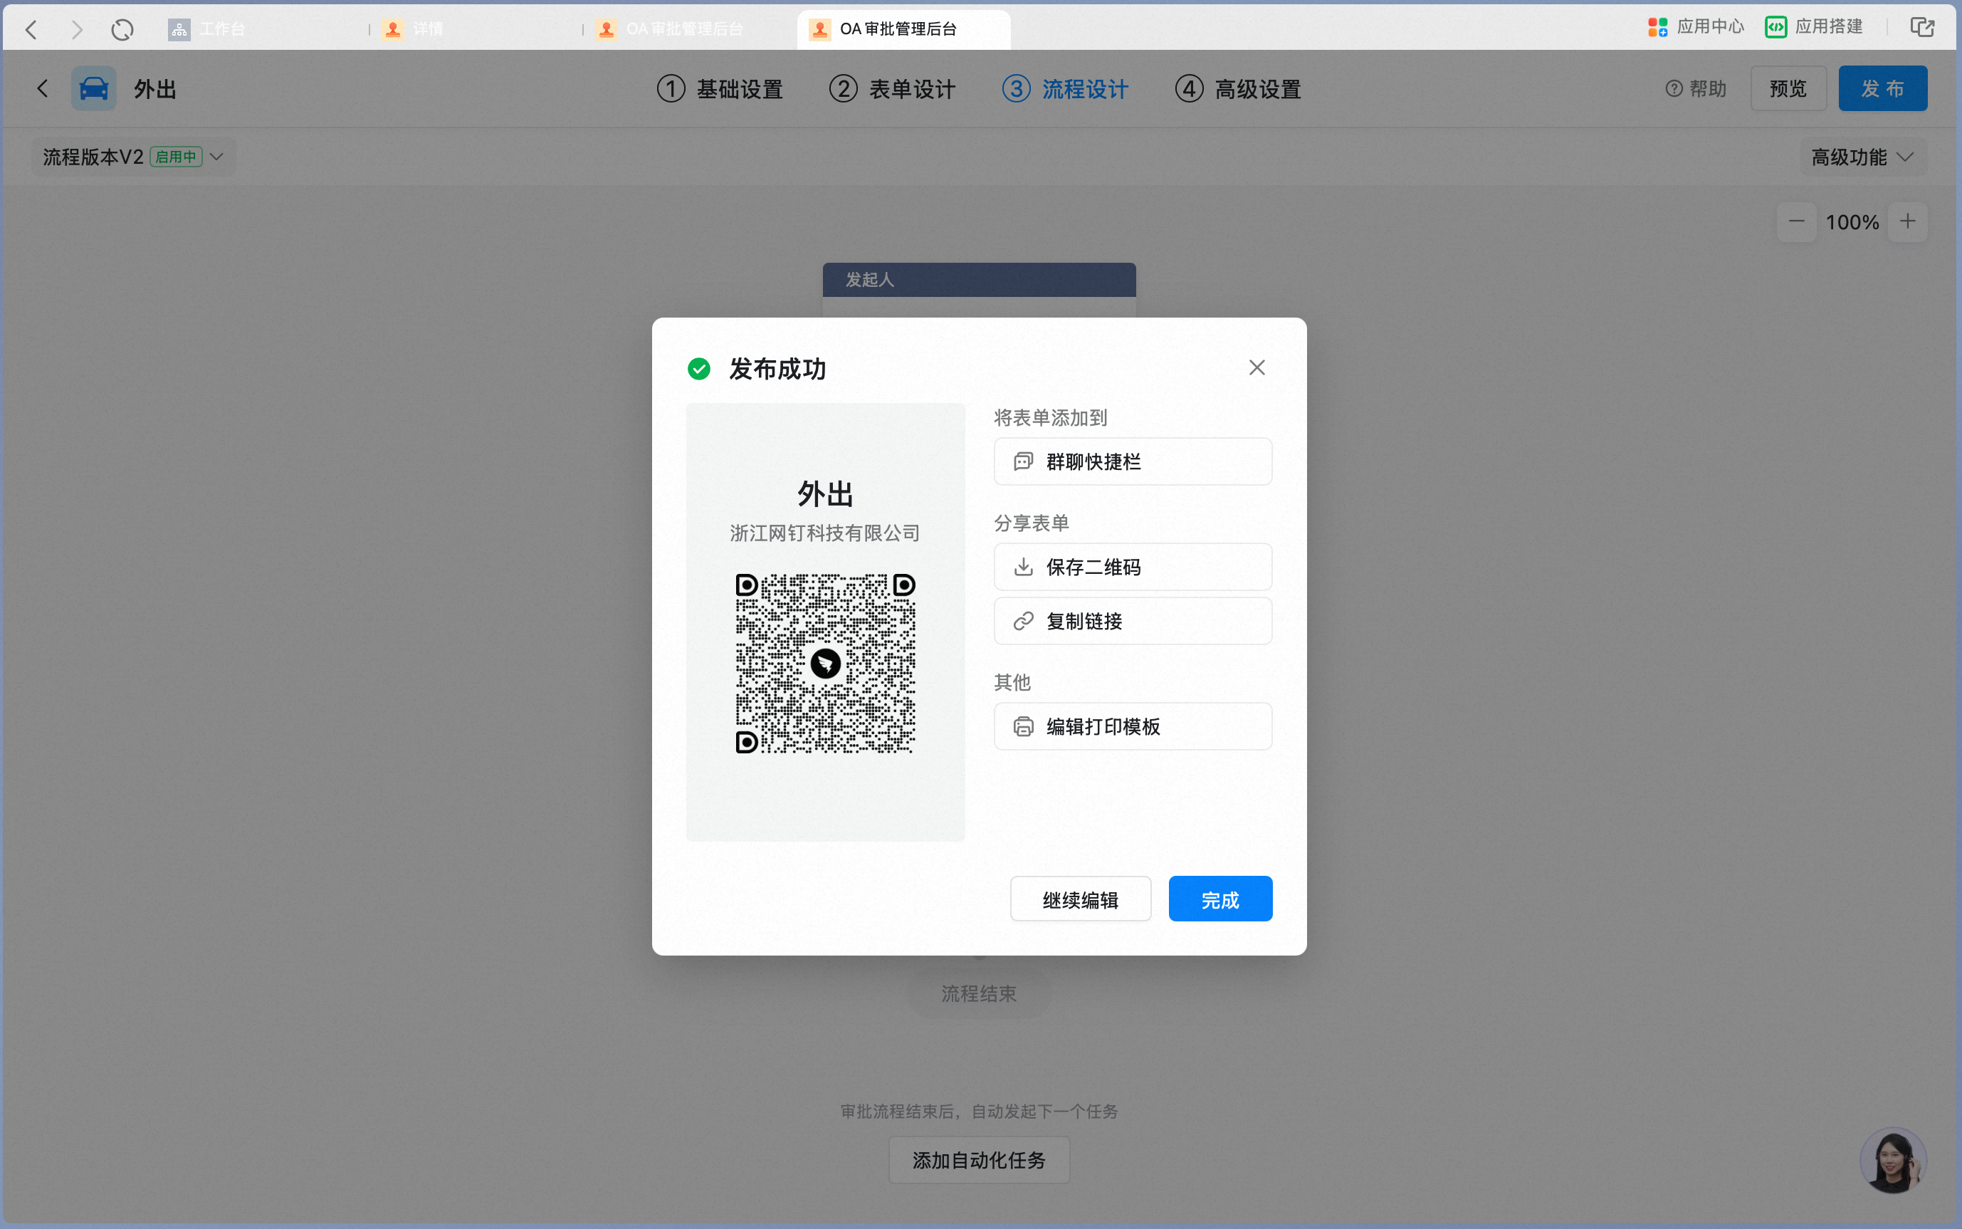Go to step 2 表单设计
The height and width of the screenshot is (1229, 1962).
pyautogui.click(x=892, y=88)
